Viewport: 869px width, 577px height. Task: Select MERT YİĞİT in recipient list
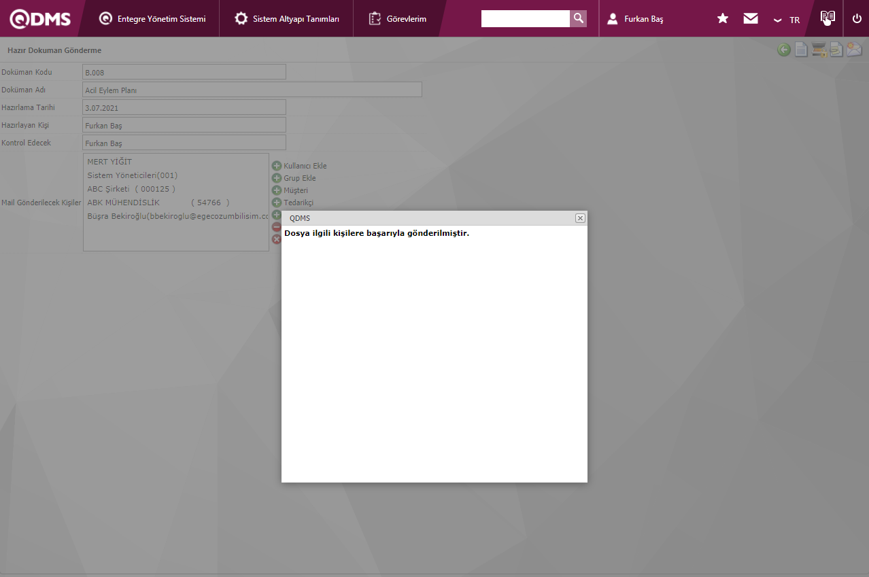[109, 162]
